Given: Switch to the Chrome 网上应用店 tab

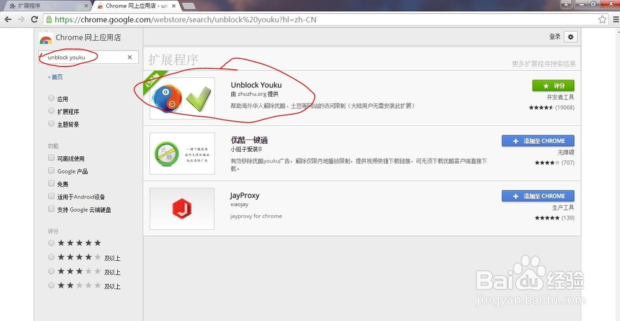Looking at the screenshot, I should click(x=136, y=6).
